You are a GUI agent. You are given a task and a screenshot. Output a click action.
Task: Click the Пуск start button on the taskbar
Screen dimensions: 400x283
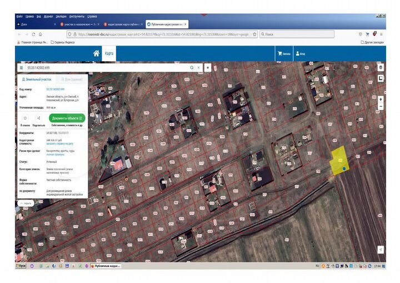coord(21,266)
